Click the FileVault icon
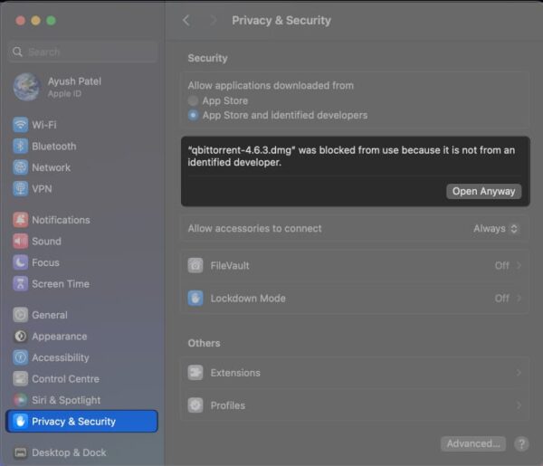 195,265
